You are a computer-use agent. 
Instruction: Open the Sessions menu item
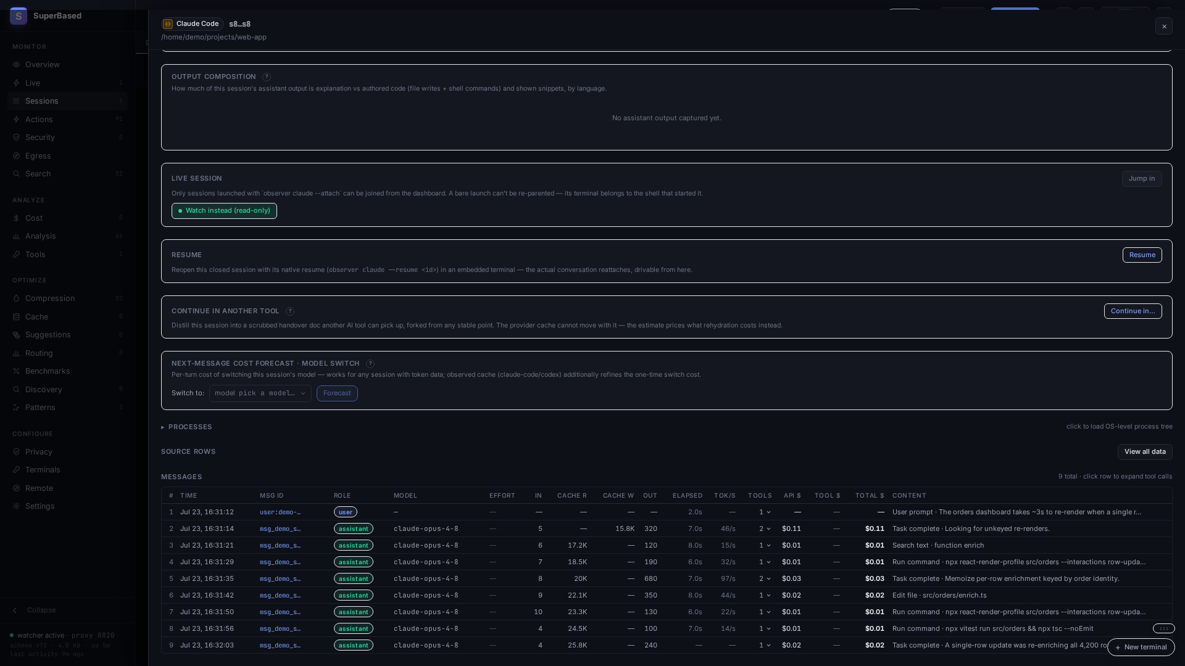[68, 101]
